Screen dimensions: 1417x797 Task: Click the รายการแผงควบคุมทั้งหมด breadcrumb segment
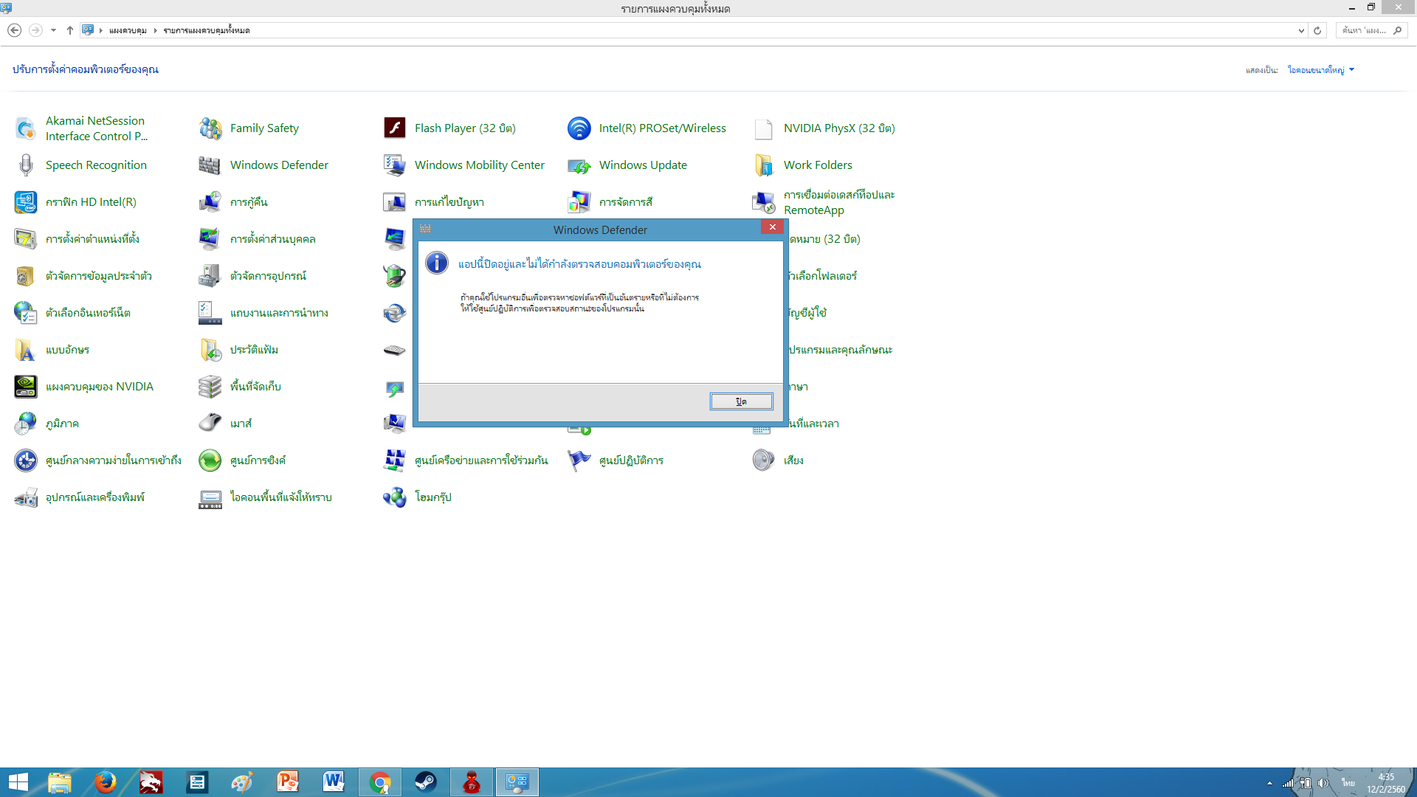(207, 30)
